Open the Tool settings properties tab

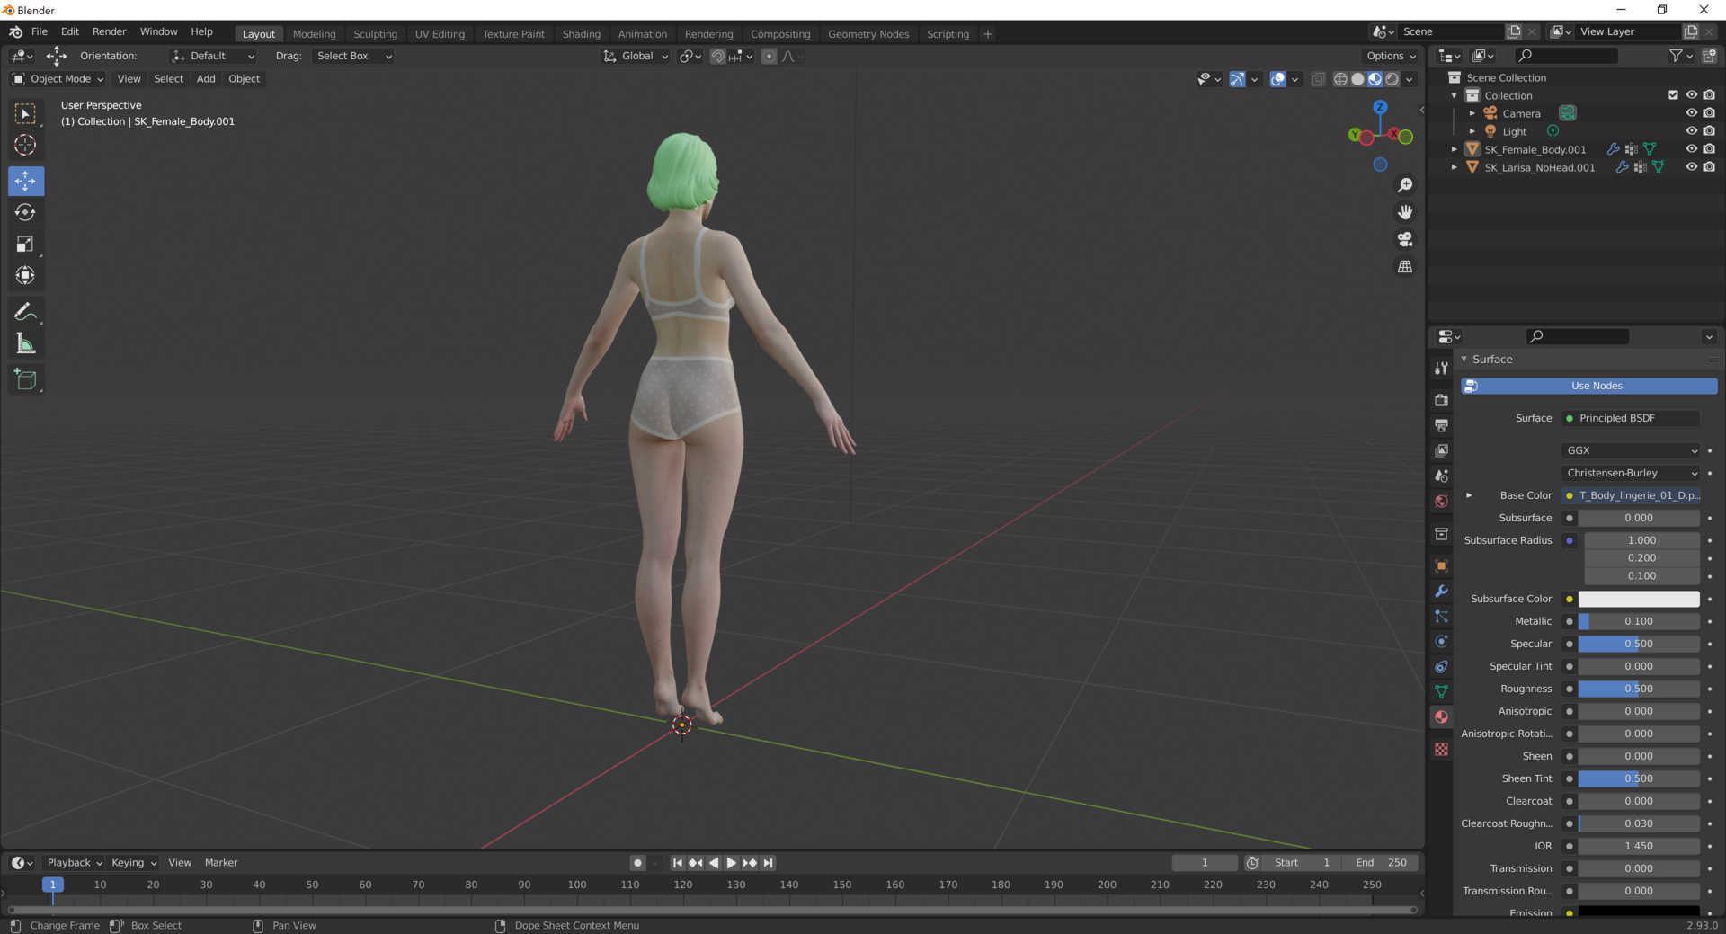click(1441, 368)
